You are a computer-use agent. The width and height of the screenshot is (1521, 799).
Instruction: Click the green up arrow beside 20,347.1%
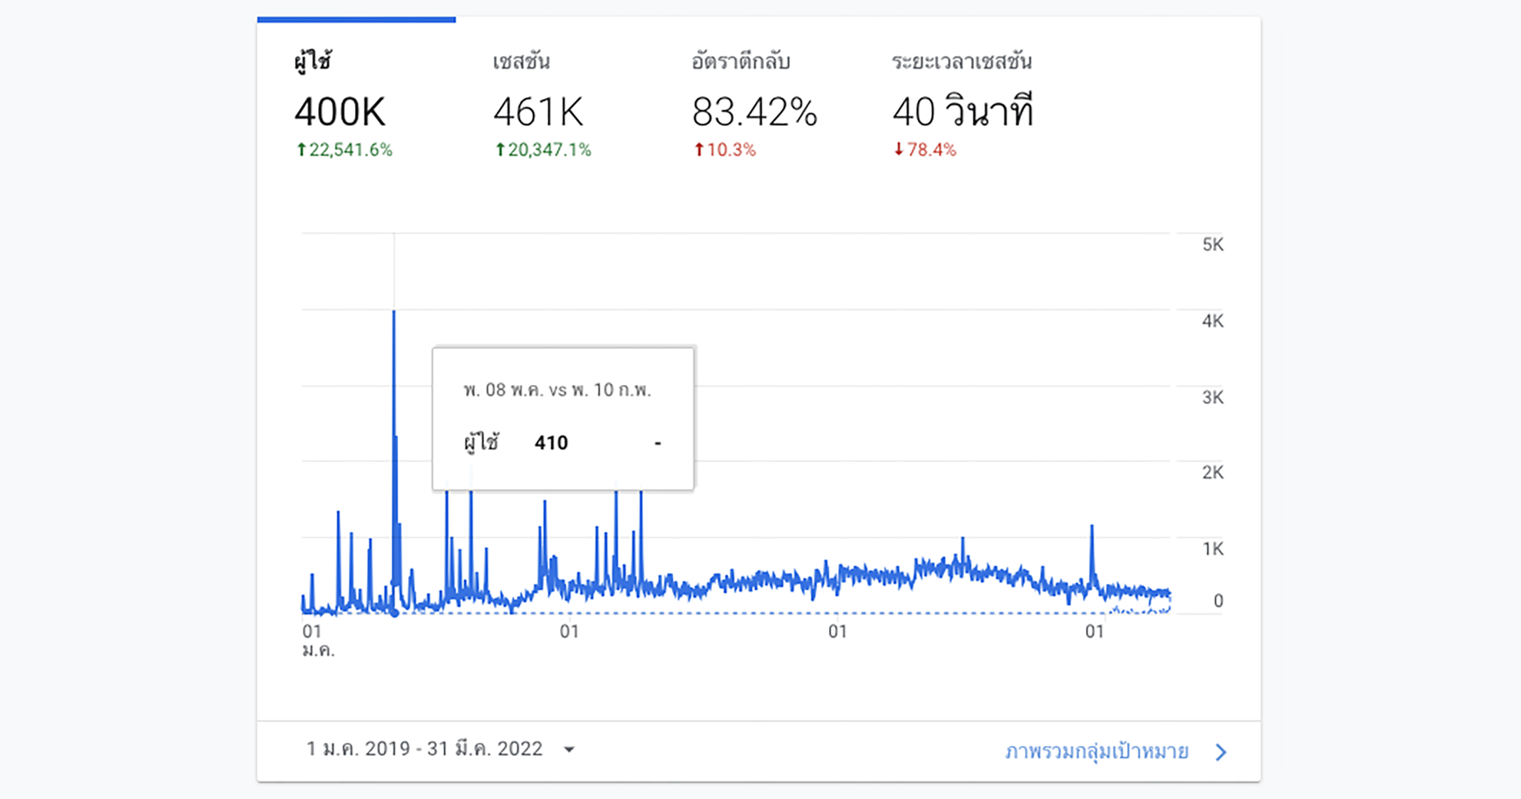pos(500,150)
